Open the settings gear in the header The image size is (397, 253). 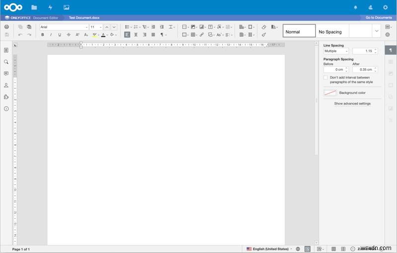click(386, 7)
